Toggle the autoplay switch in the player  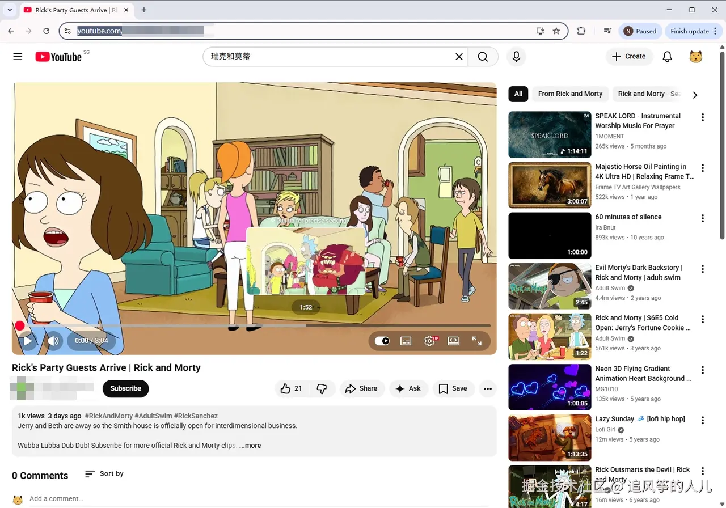tap(382, 341)
